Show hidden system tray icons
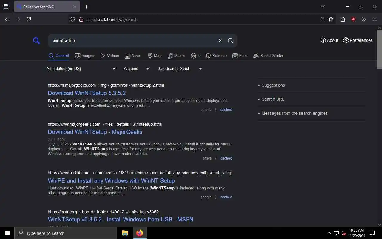 coord(329,233)
